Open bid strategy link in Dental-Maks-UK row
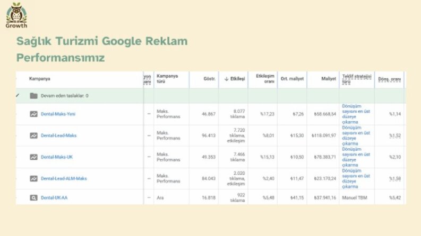This screenshot has width=421, height=236. pyautogui.click(x=356, y=157)
